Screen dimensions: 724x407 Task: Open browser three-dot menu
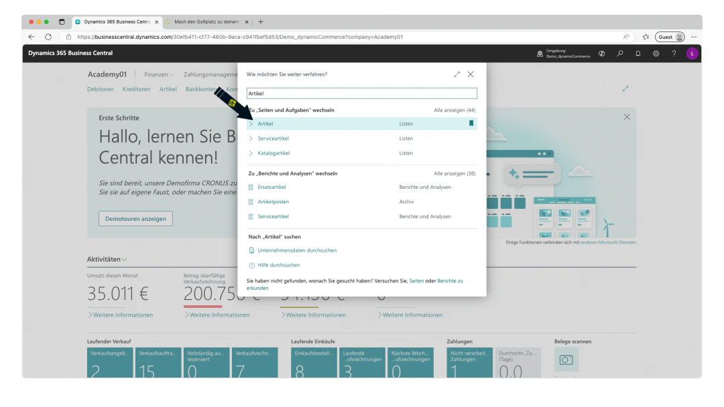pyautogui.click(x=694, y=37)
